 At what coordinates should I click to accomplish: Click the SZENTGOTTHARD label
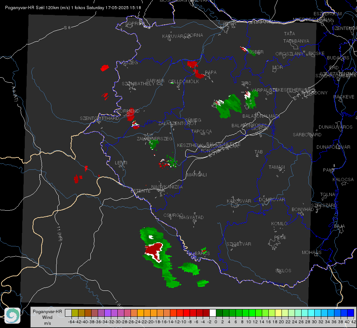tap(100, 118)
